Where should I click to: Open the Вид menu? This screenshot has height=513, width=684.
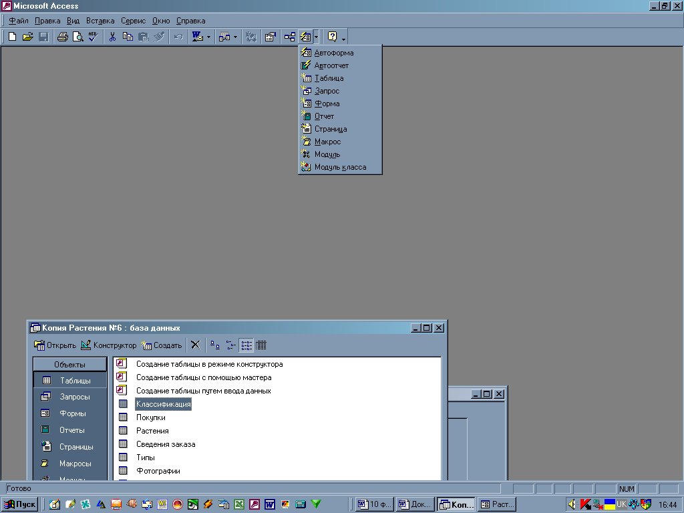click(x=73, y=21)
